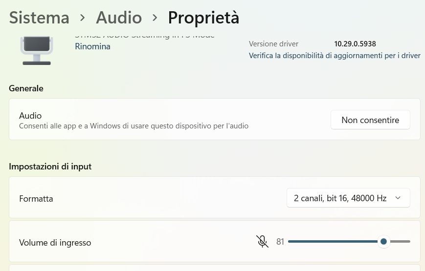
Task: Select the Volume di ingresso label
Action: 55,243
